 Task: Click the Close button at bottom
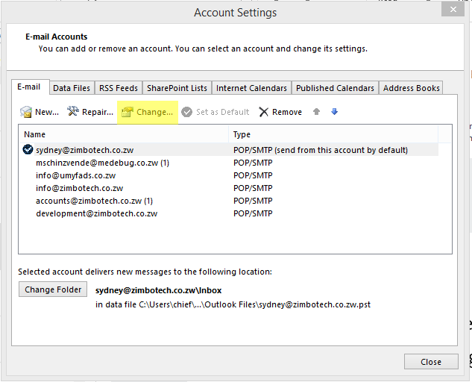[431, 362]
